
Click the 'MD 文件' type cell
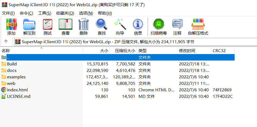coord(147,96)
